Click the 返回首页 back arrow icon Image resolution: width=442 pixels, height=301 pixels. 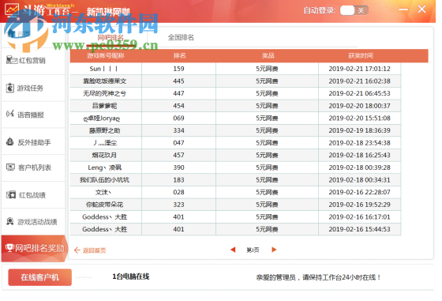[77, 250]
